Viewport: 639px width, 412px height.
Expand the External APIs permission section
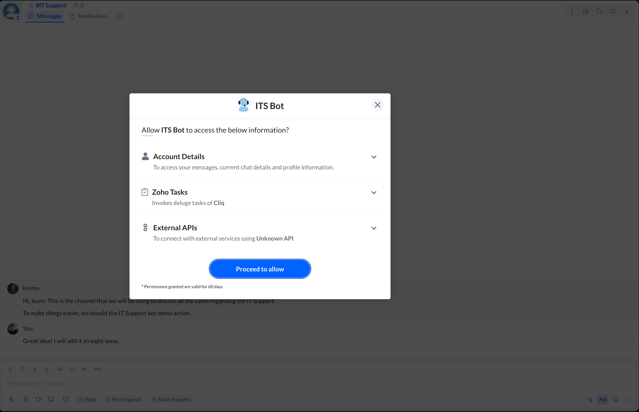coord(374,228)
